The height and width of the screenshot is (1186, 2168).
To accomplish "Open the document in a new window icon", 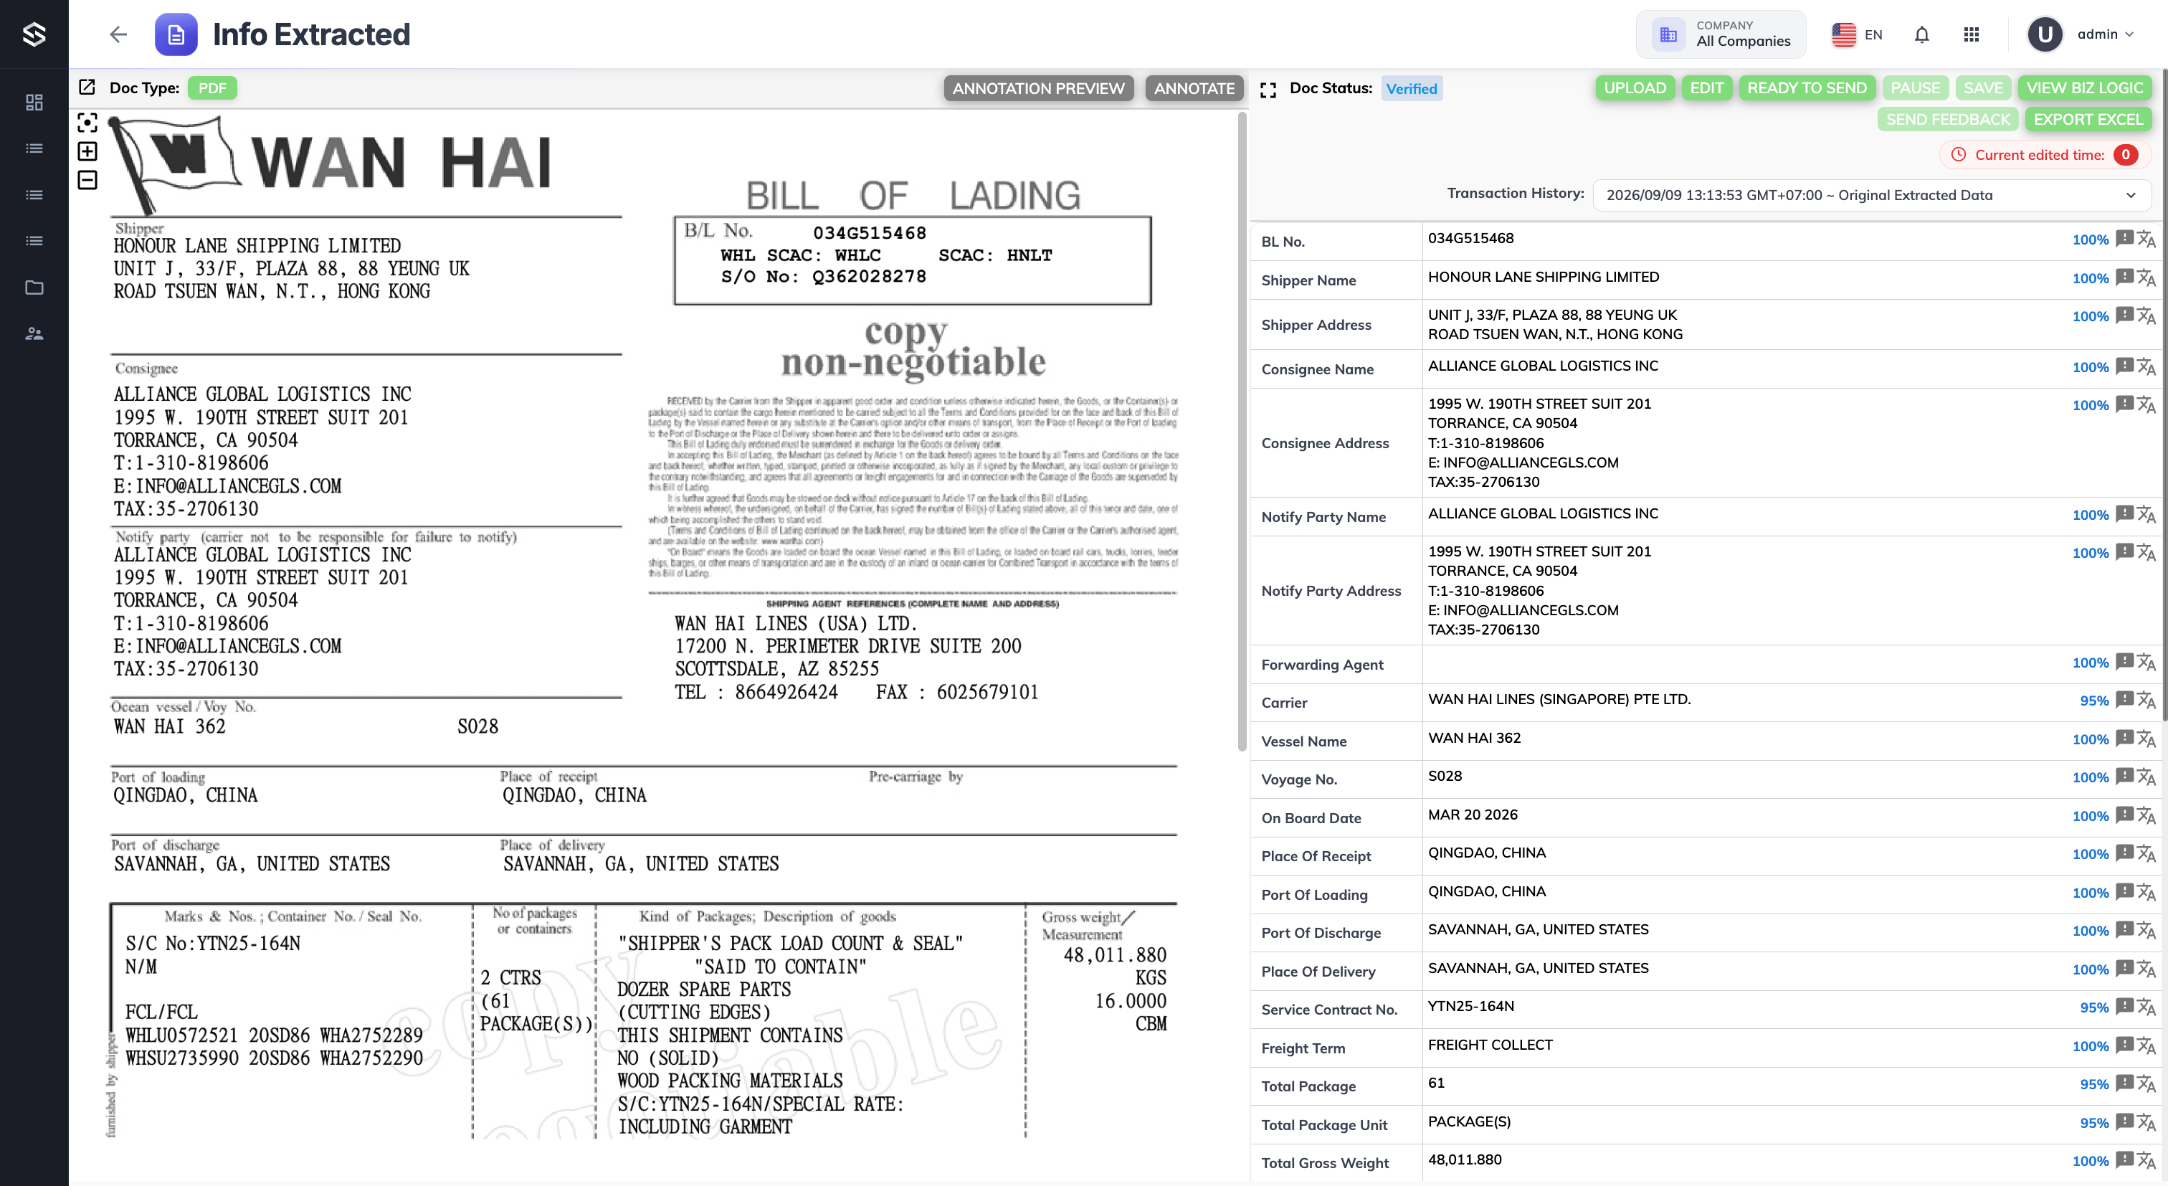I will tap(87, 87).
